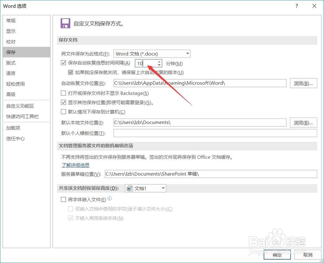Open 快速访问工具栏 settings

click(27, 117)
